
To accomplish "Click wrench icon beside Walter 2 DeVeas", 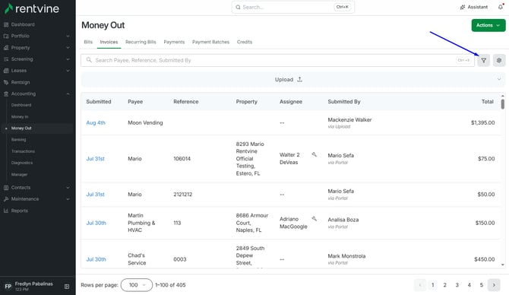I will 315,154.
